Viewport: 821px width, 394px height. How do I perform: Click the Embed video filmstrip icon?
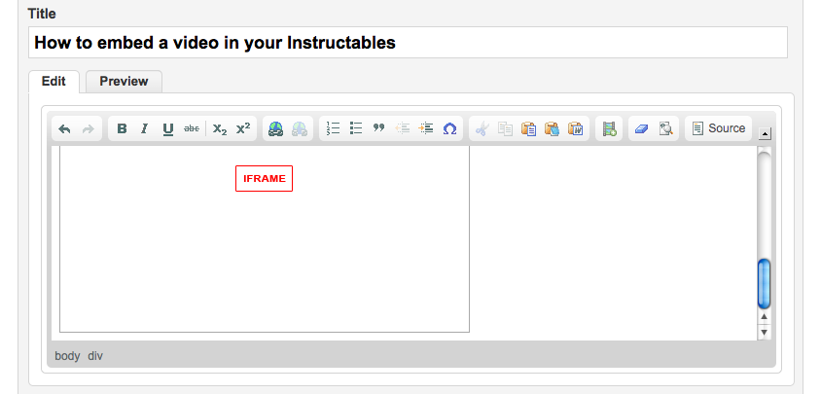coord(609,128)
